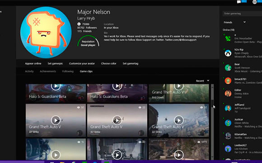Open JeffSand's friend avatar

pos(228,108)
